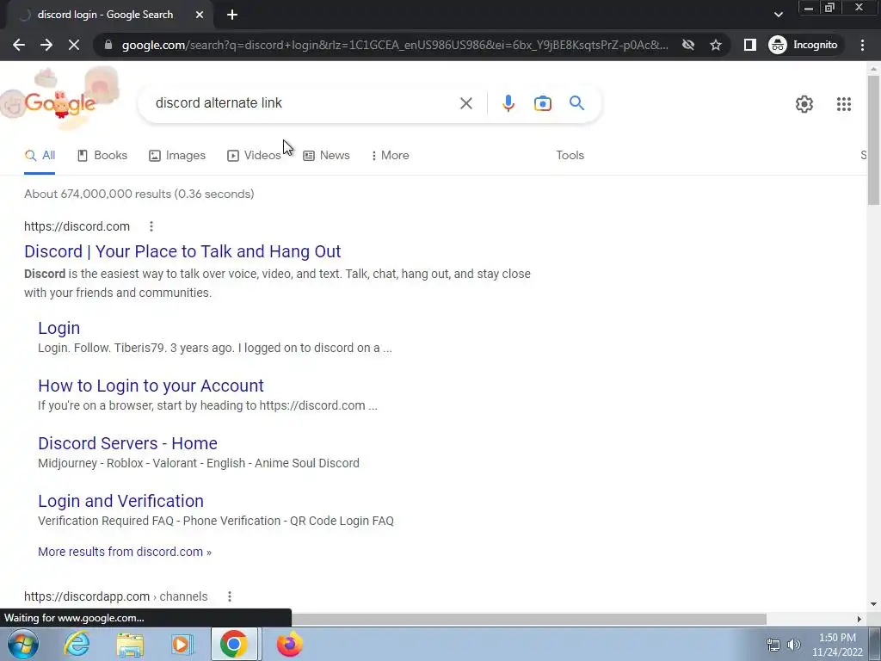Click the 1:50 PM taskbar clock

837,645
